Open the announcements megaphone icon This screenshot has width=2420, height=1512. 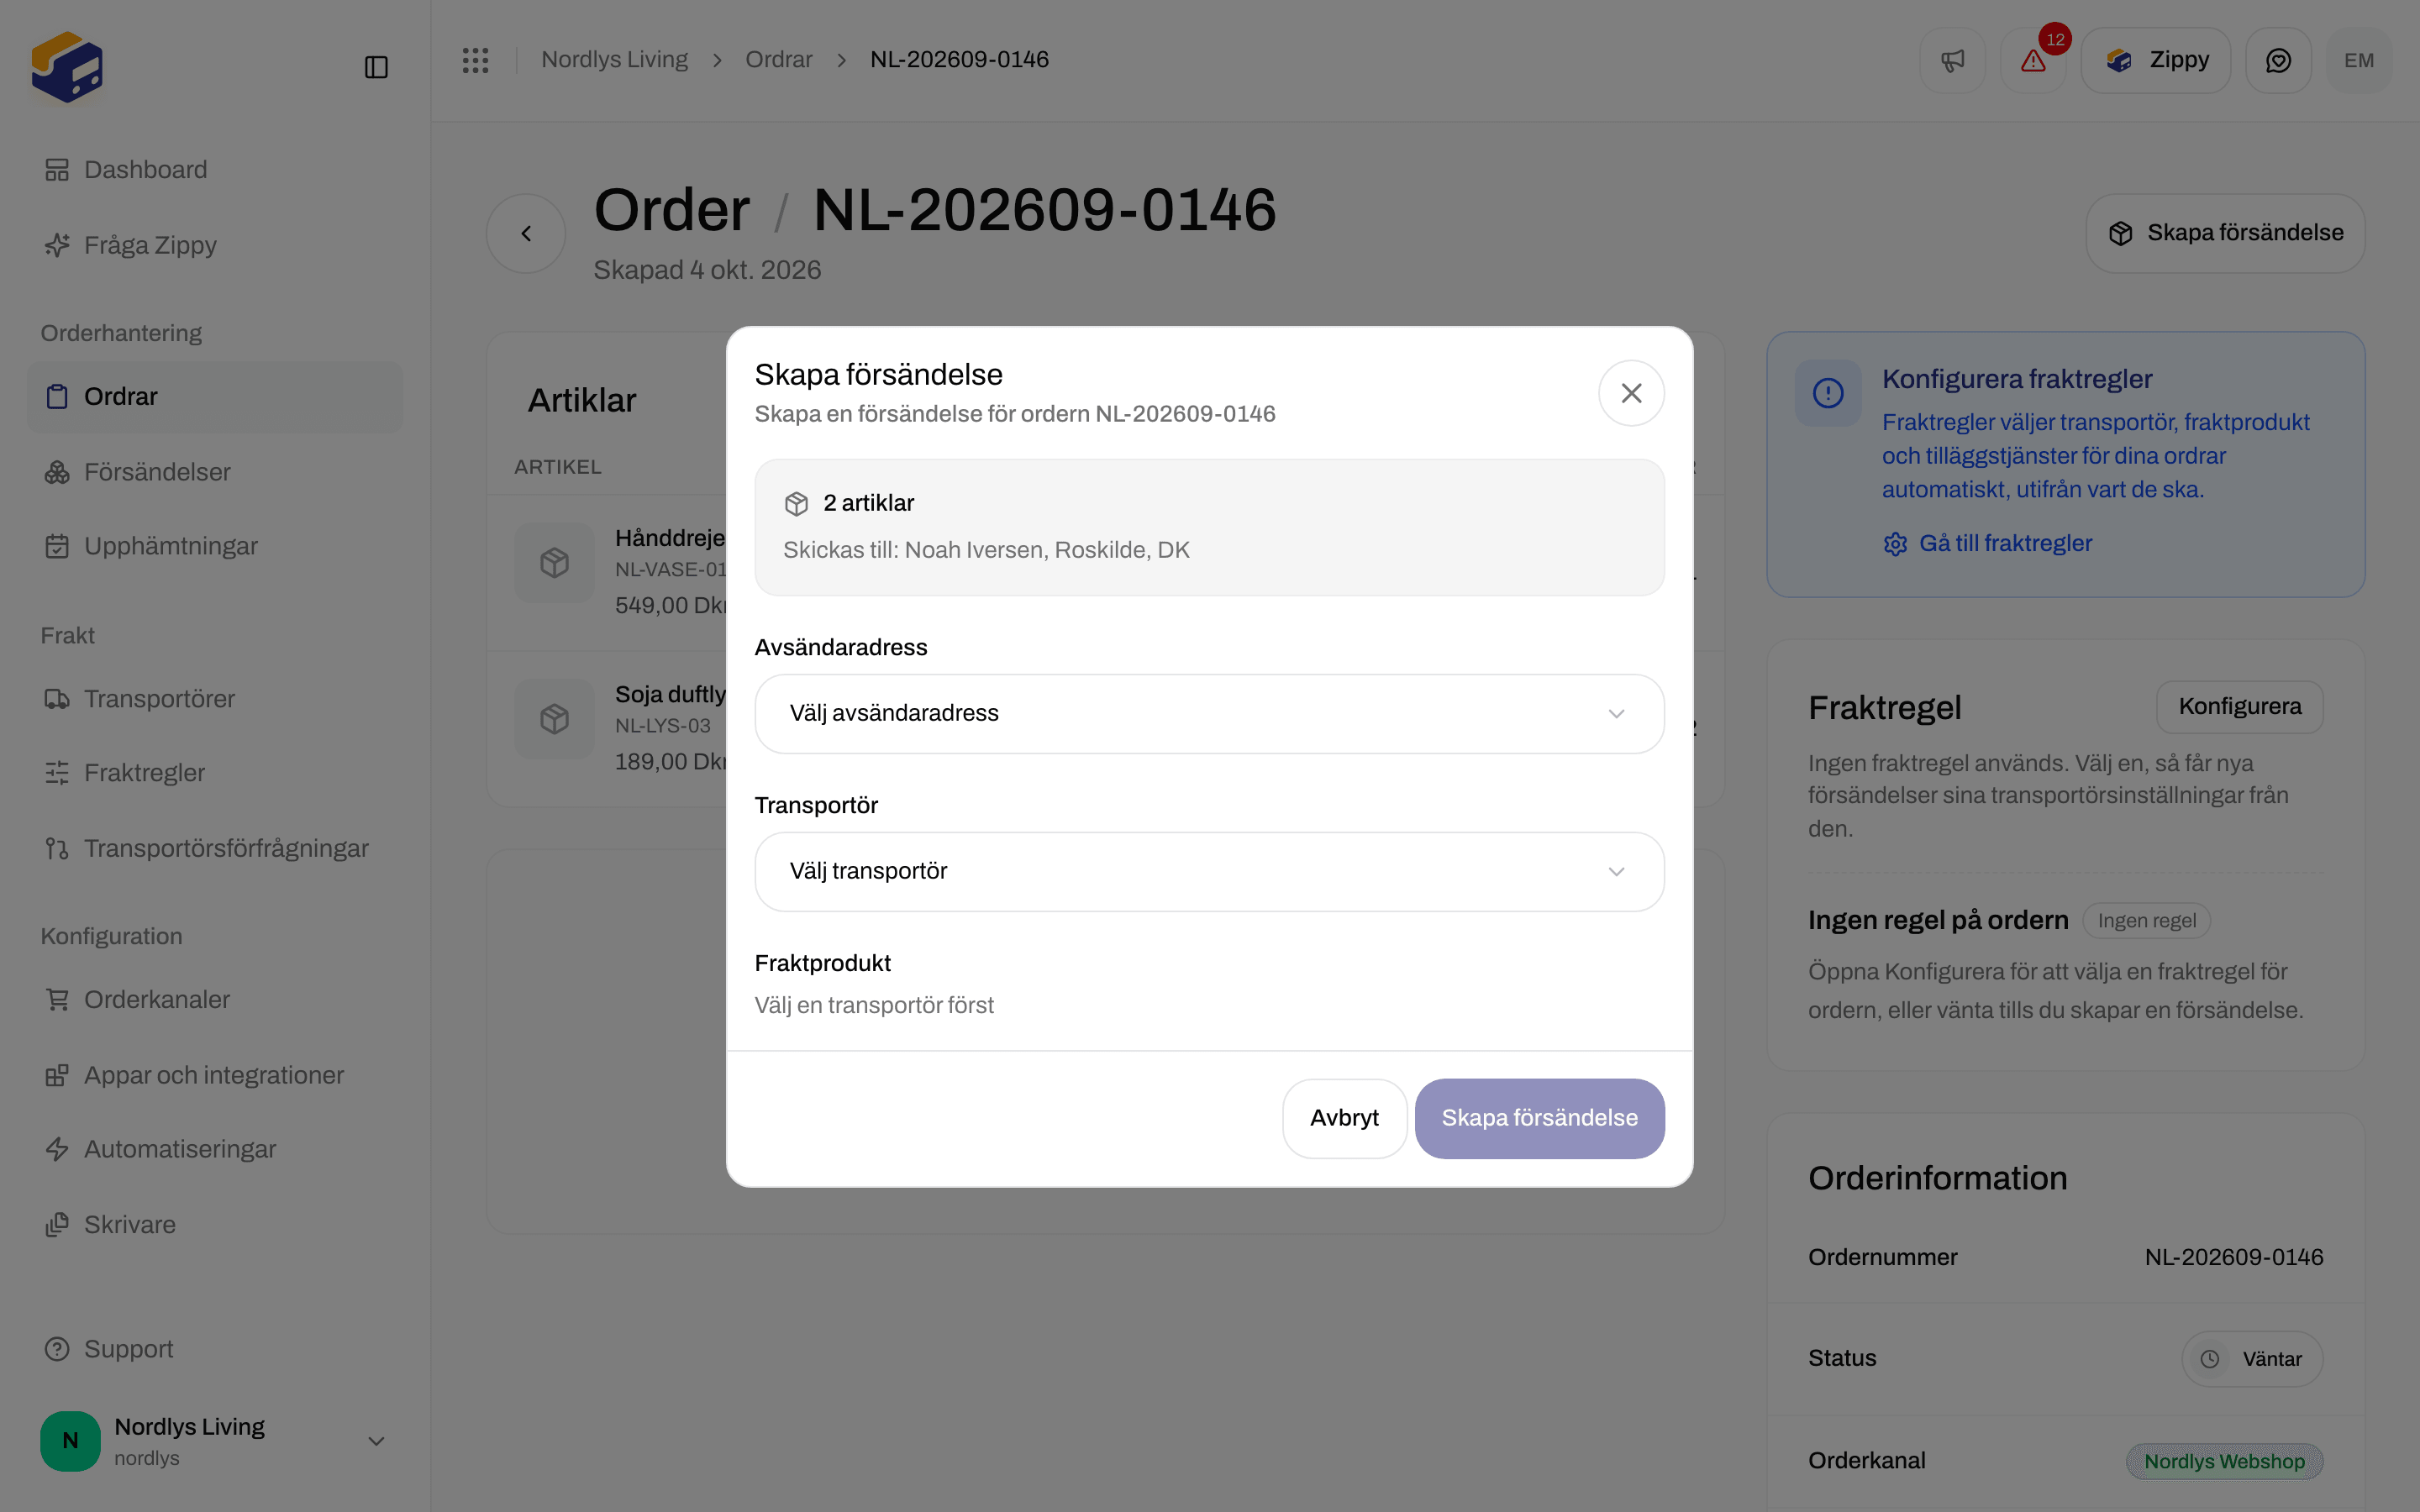1952,60
